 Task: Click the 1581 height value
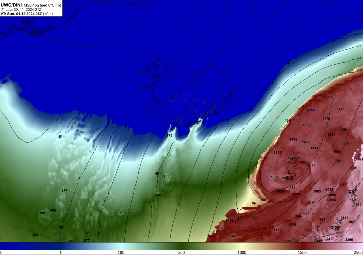(322, 220)
